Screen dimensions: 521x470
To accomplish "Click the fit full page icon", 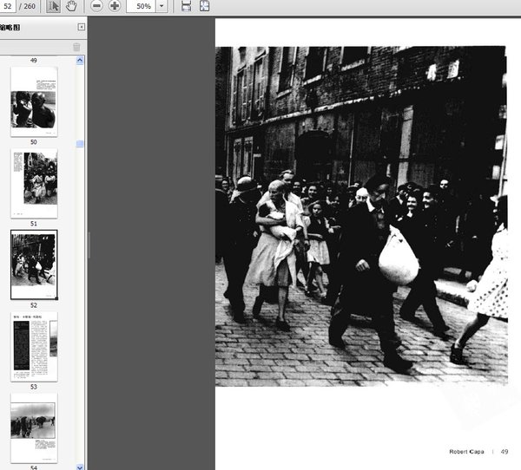I will [204, 6].
